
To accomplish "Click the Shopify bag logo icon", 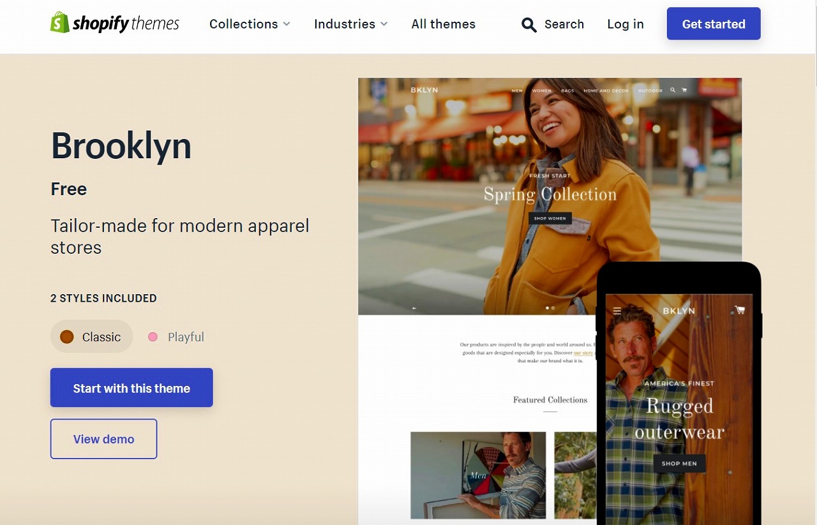I will [x=59, y=22].
